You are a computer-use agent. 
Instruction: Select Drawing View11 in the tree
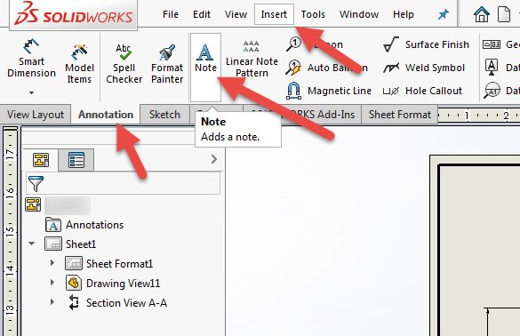click(113, 284)
